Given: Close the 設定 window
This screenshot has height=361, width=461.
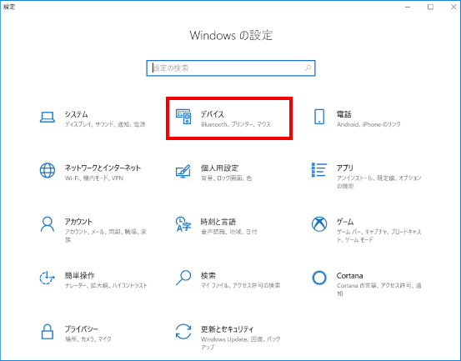Looking at the screenshot, I should tap(453, 7).
